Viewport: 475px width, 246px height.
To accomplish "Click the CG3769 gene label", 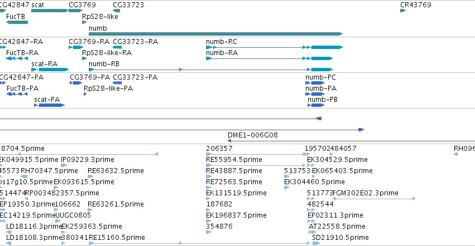I will tap(82, 5).
